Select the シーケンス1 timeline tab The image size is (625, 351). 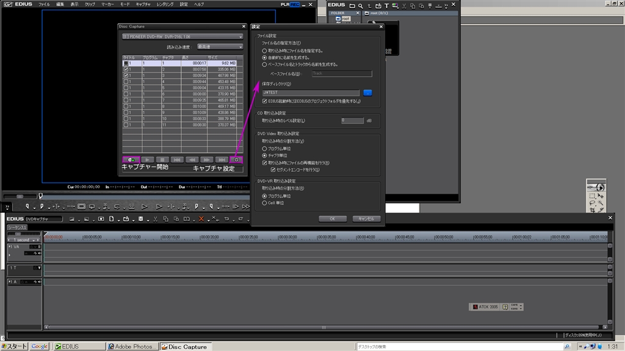[x=17, y=227]
